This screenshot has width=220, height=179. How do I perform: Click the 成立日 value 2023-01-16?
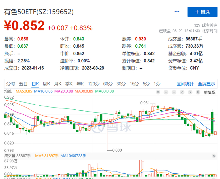point(33,68)
